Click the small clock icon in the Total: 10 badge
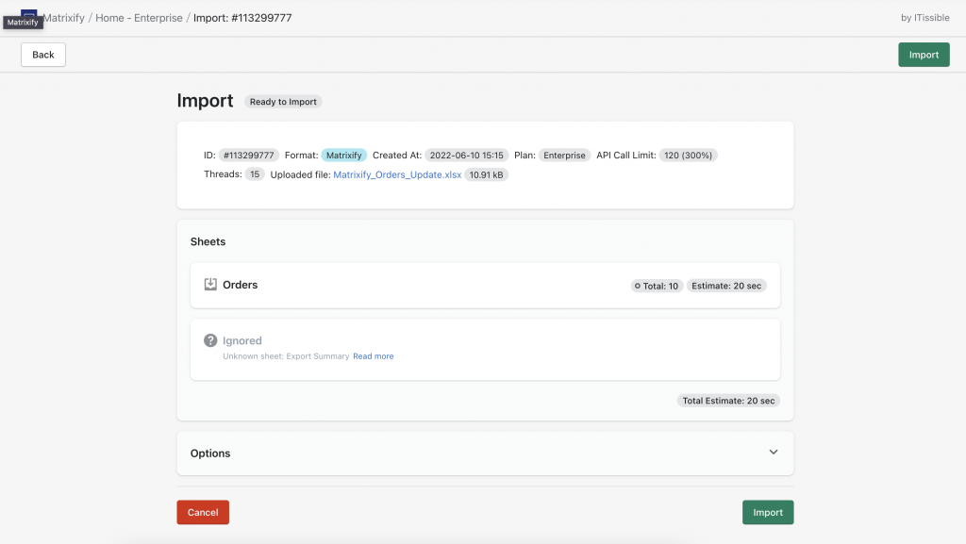 640,285
